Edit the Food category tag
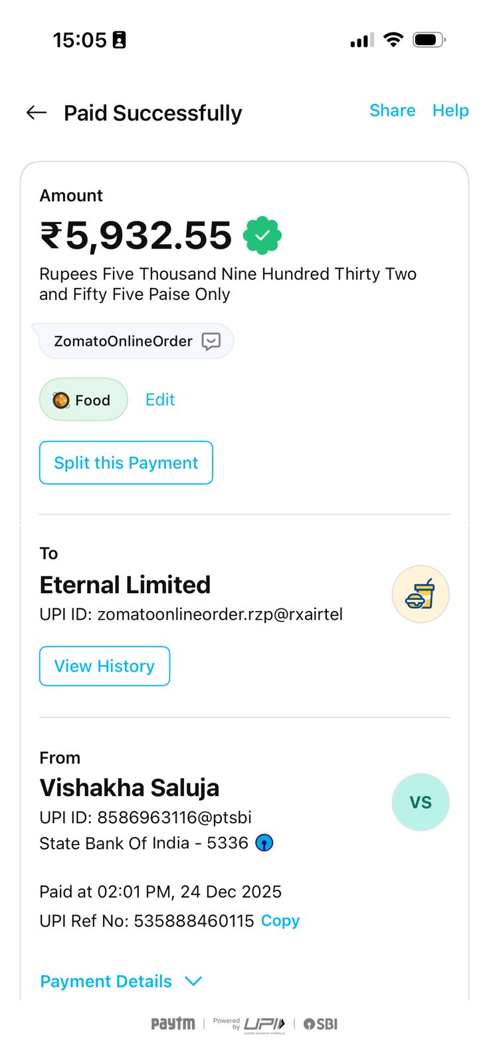489x1064 pixels. click(x=160, y=400)
